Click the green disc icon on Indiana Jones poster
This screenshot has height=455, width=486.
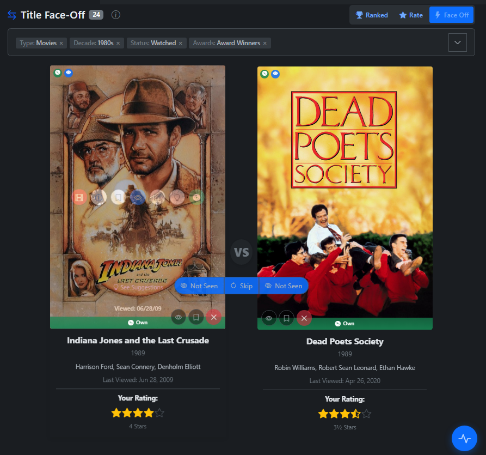196,197
